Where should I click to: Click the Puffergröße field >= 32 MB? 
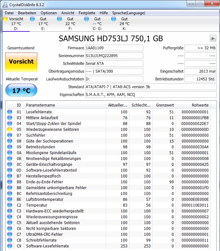[x=201, y=48]
